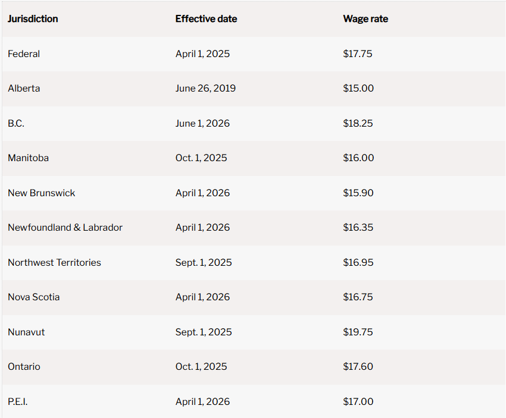Select the $15.90 New Brunswick rate
The image size is (506, 418).
pyautogui.click(x=358, y=193)
